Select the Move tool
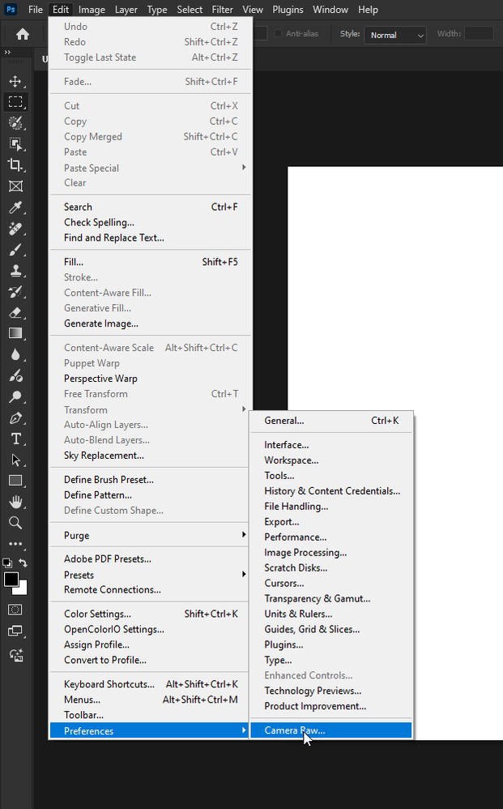503x809 pixels. [x=15, y=81]
